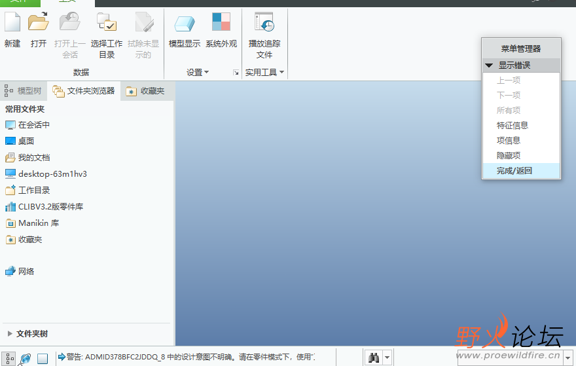Select 网络 (Network) entry
This screenshot has height=366, width=576.
pyautogui.click(x=20, y=272)
